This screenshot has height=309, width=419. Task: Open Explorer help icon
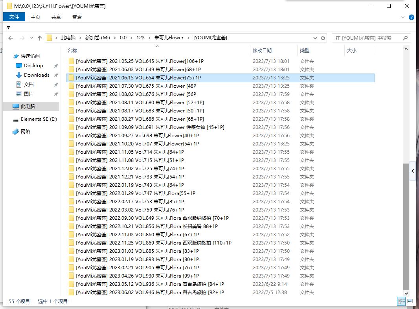click(412, 17)
